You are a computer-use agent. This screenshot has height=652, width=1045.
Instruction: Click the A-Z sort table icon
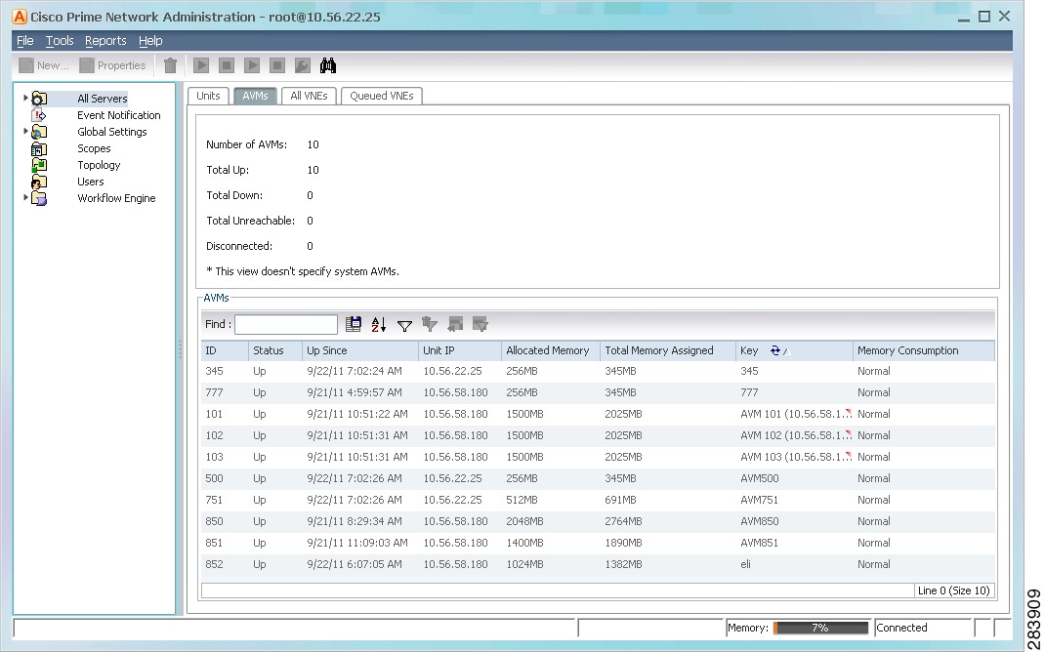tap(379, 324)
